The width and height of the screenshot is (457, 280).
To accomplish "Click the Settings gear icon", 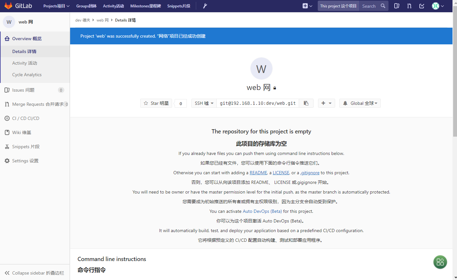I will point(7,161).
